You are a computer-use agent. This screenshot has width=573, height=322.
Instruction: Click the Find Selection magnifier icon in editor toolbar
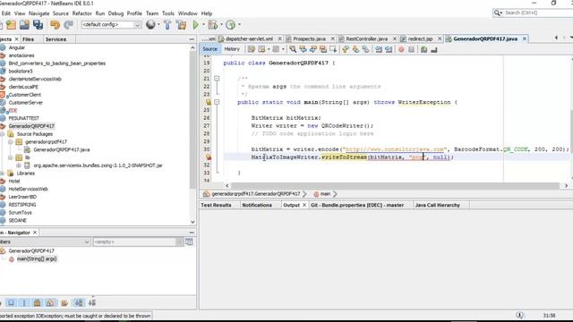(293, 49)
